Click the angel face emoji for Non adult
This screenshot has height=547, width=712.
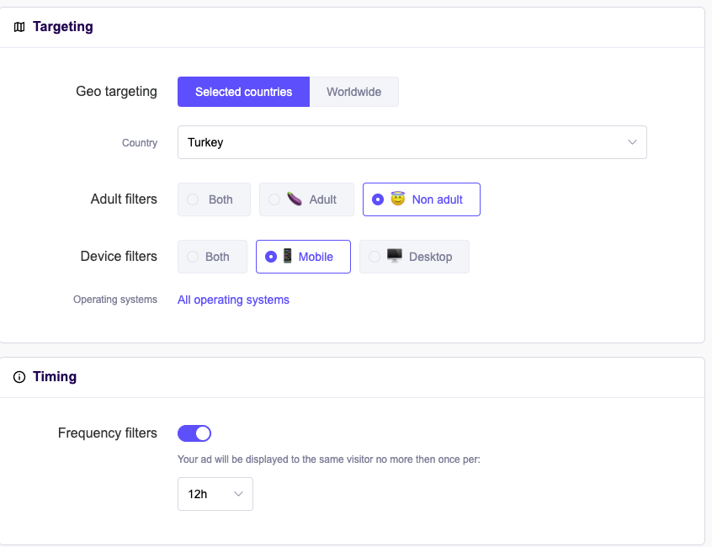pos(397,199)
